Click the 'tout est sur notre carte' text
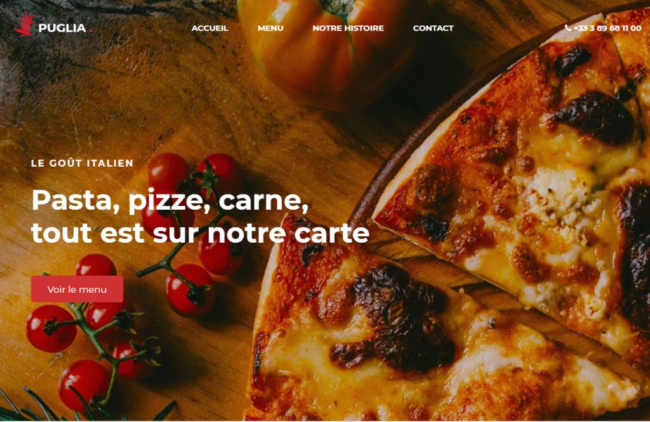 200,233
